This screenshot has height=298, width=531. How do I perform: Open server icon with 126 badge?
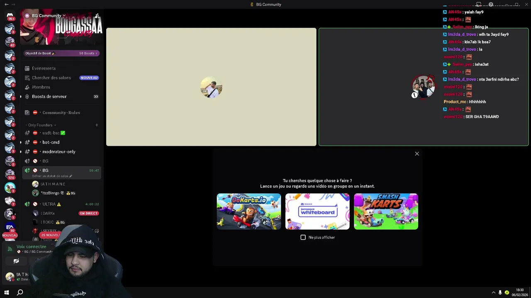click(10, 174)
